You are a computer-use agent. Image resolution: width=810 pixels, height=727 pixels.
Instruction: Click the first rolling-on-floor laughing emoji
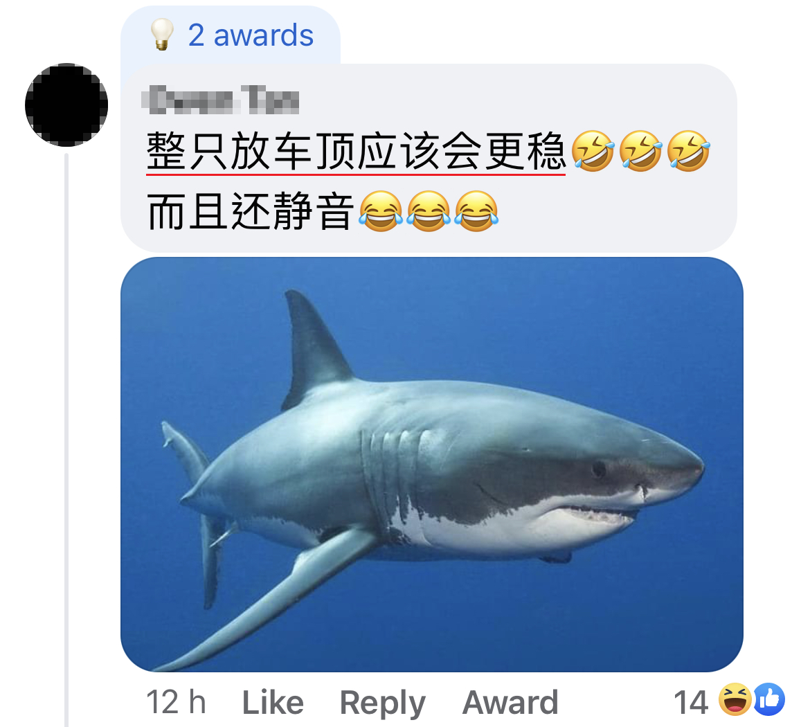[593, 151]
